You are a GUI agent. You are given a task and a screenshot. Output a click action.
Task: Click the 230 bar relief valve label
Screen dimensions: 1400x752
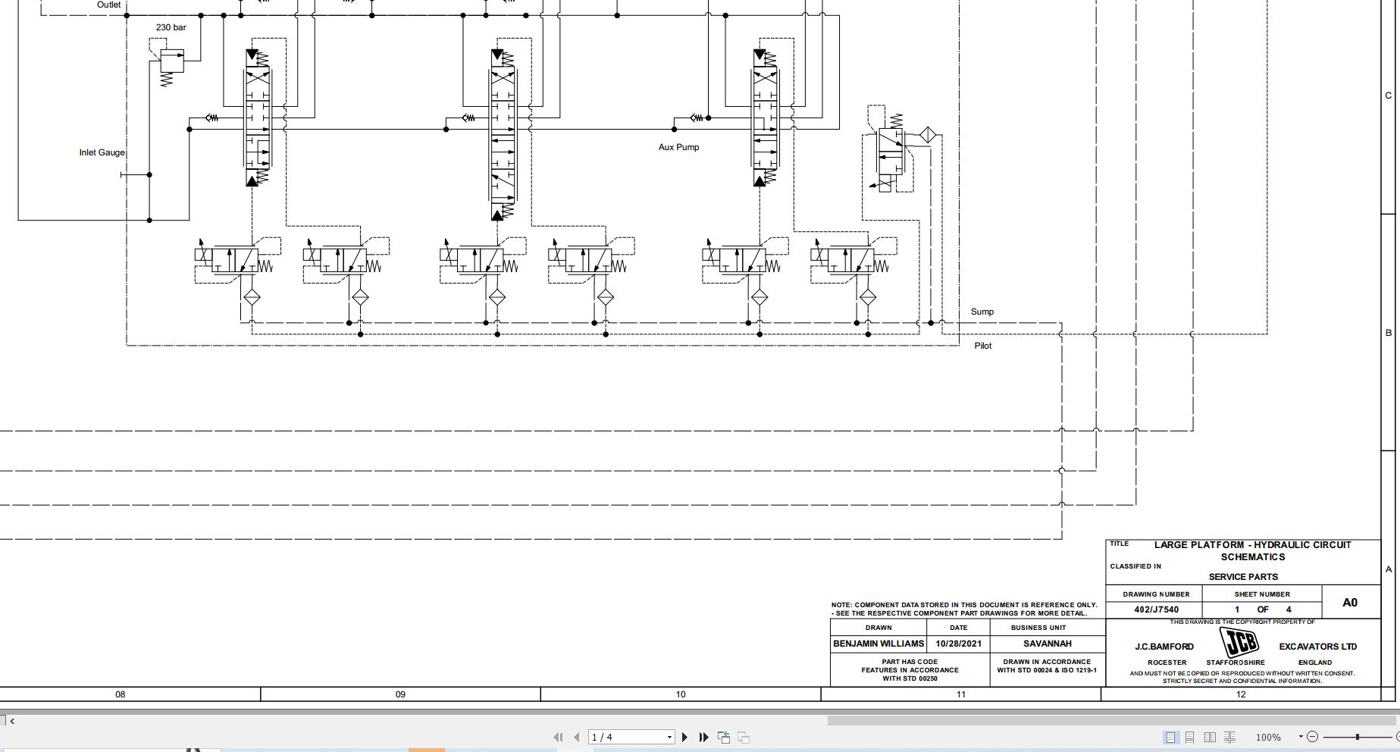171,27
